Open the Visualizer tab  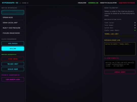[82, 3]
